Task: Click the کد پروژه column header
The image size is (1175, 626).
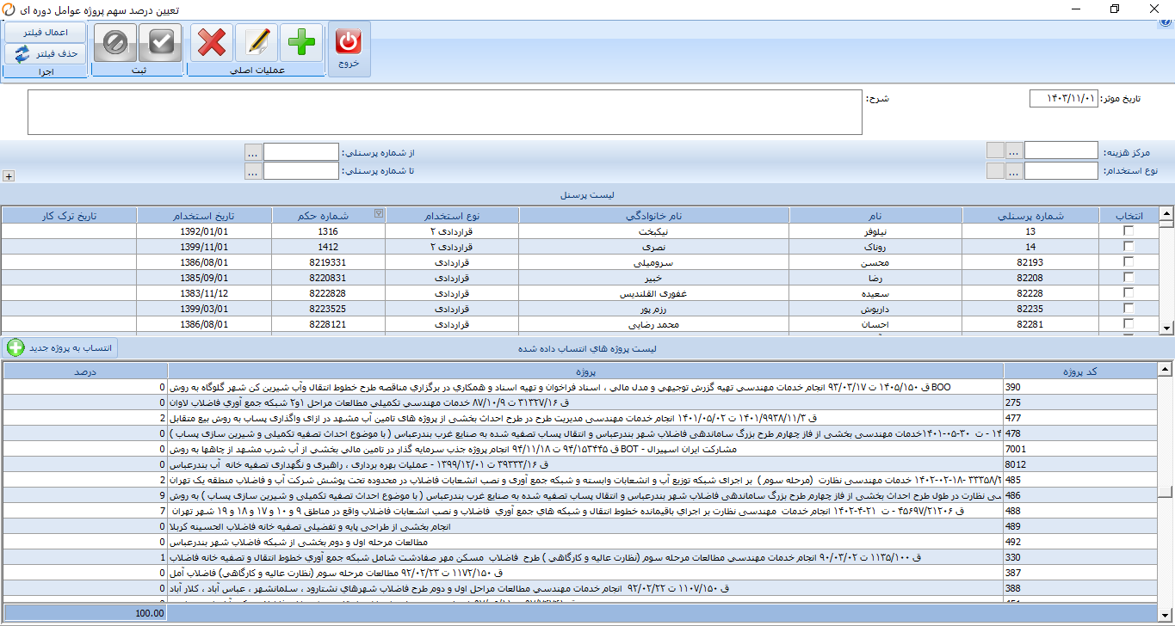Action: pos(1080,371)
